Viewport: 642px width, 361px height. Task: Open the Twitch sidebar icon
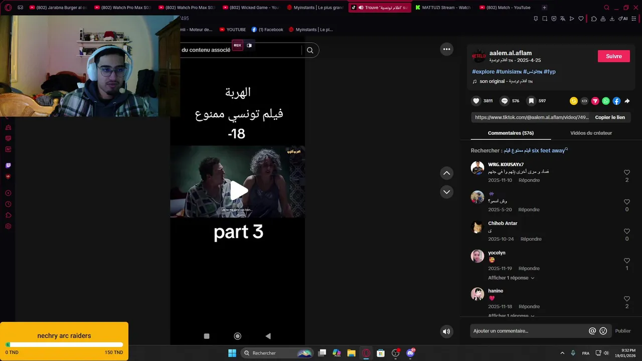coord(8,165)
